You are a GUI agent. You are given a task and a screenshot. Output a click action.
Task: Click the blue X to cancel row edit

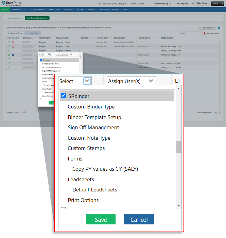13,55
